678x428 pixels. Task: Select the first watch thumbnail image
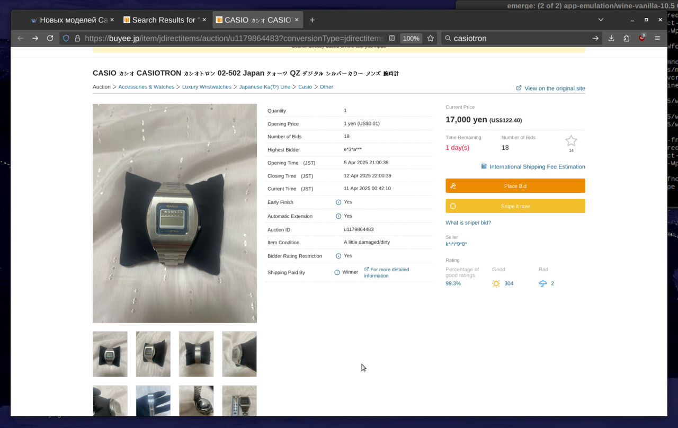[110, 354]
